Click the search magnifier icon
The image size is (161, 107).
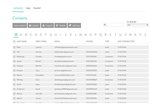(105, 25)
